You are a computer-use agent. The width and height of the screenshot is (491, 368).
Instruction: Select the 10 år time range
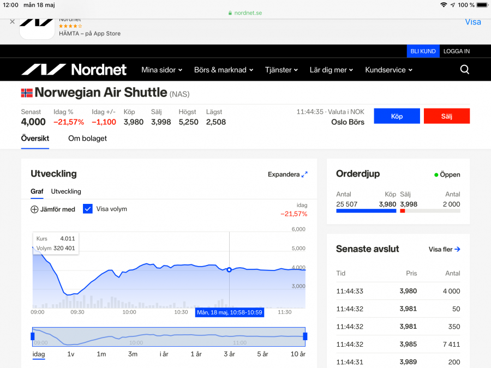(x=298, y=354)
